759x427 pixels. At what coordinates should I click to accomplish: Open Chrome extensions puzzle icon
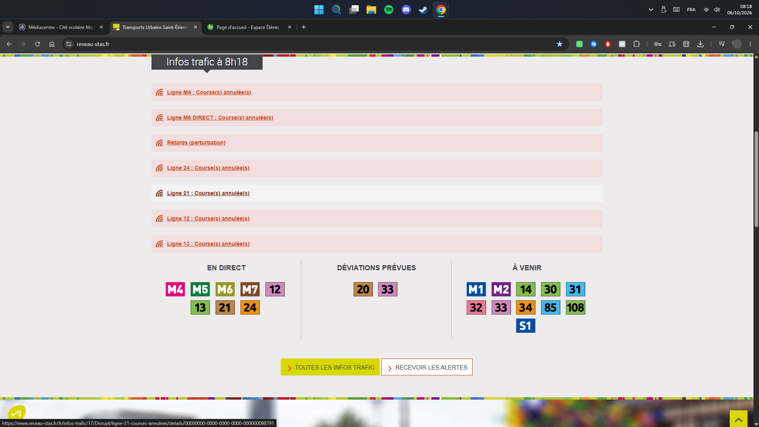coord(636,44)
